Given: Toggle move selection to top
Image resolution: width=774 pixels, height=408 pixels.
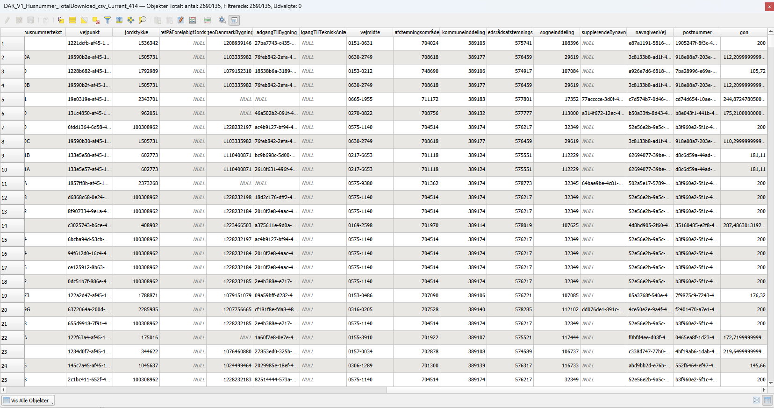Looking at the screenshot, I should click(119, 20).
